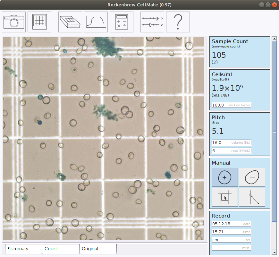The height and width of the screenshot is (257, 279).
Task: Select the manual remove cell tool
Action: (252, 177)
